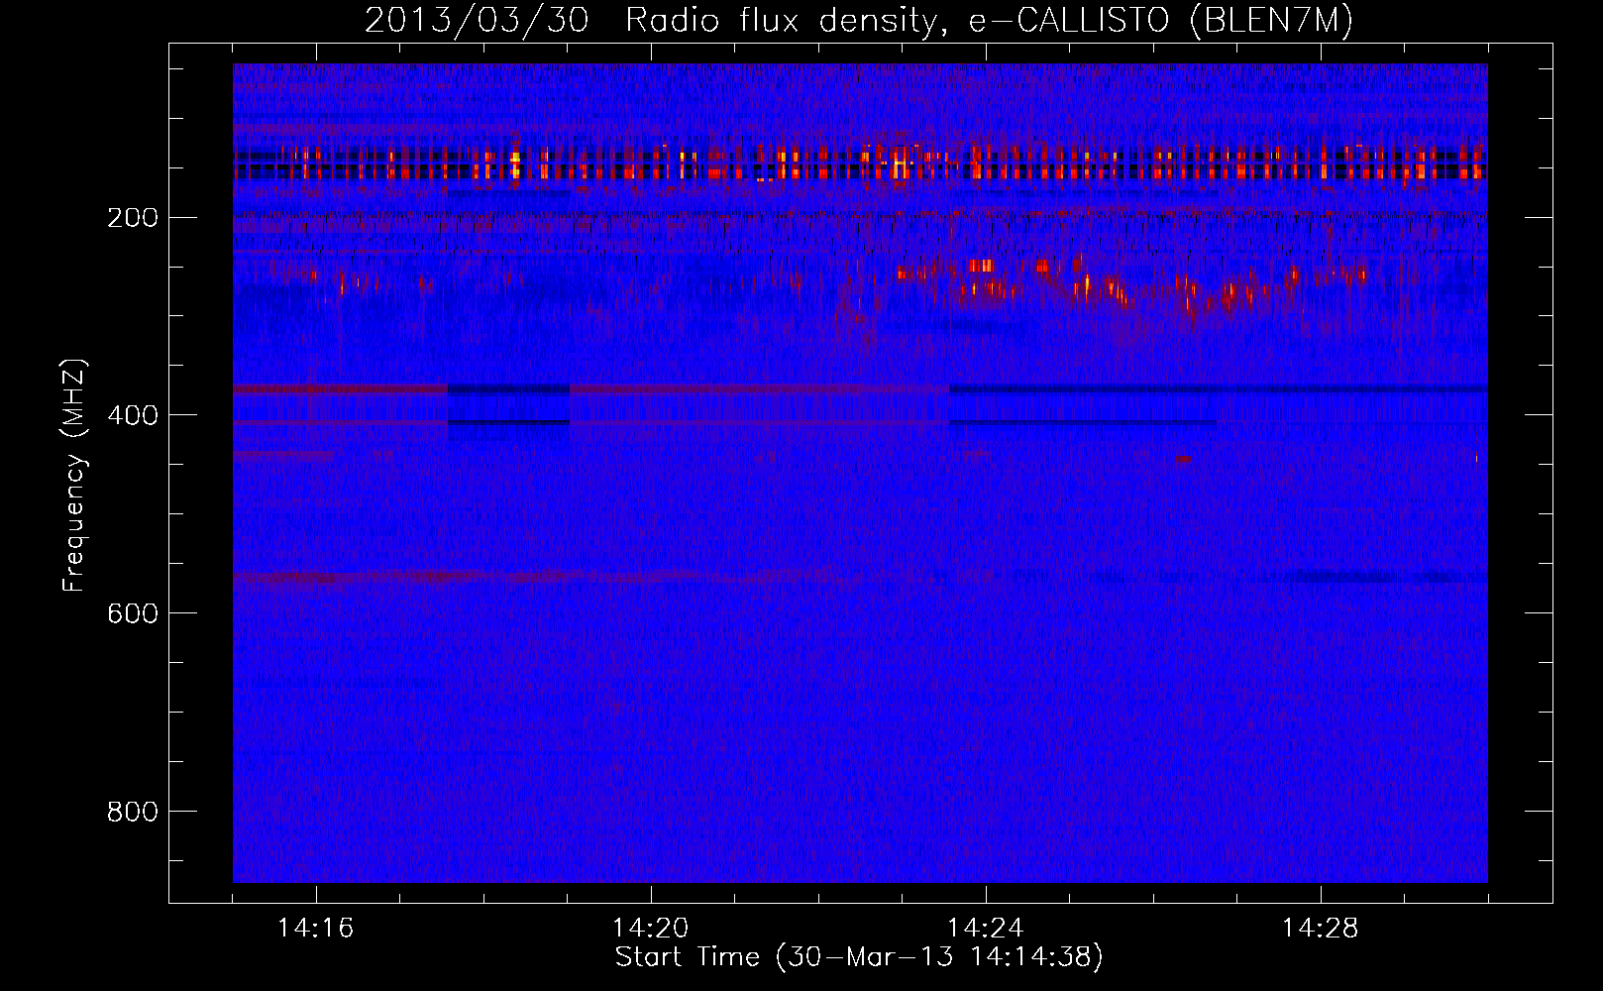Click the 14:16 time tick label
The height and width of the screenshot is (991, 1603).
click(316, 929)
